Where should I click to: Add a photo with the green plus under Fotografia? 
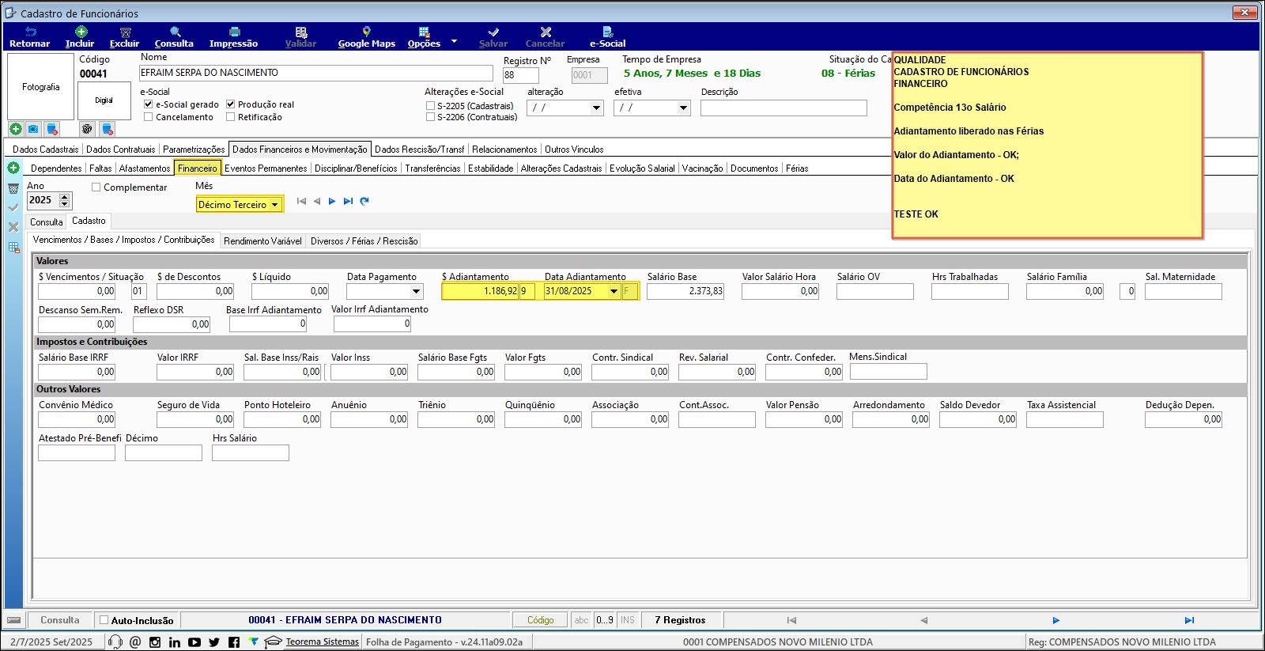point(16,129)
